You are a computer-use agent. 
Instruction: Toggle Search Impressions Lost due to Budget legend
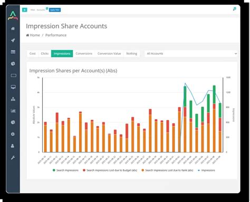click(110, 170)
